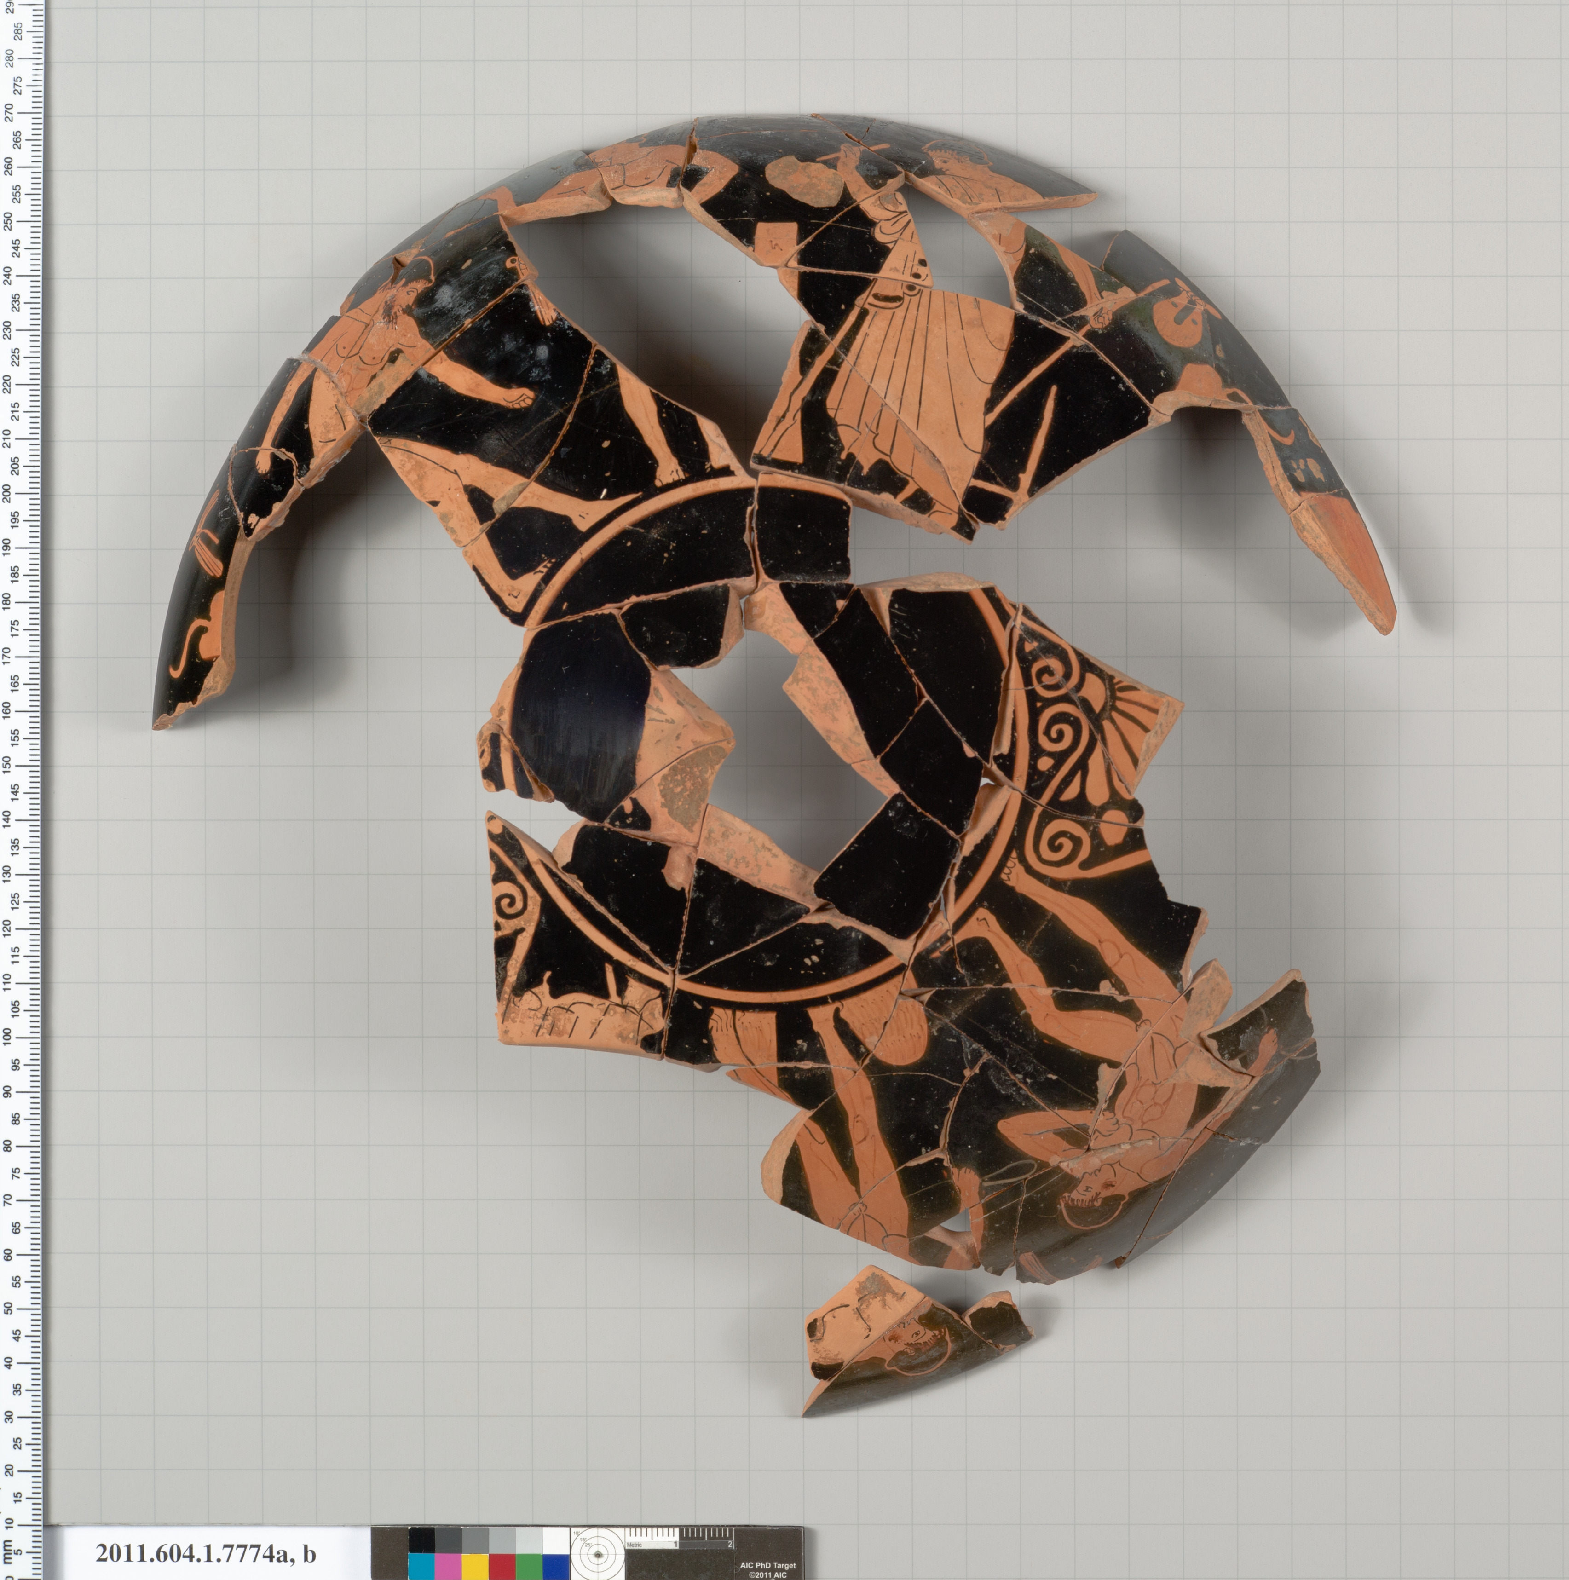Select the green color patch

pyautogui.click(x=529, y=1567)
